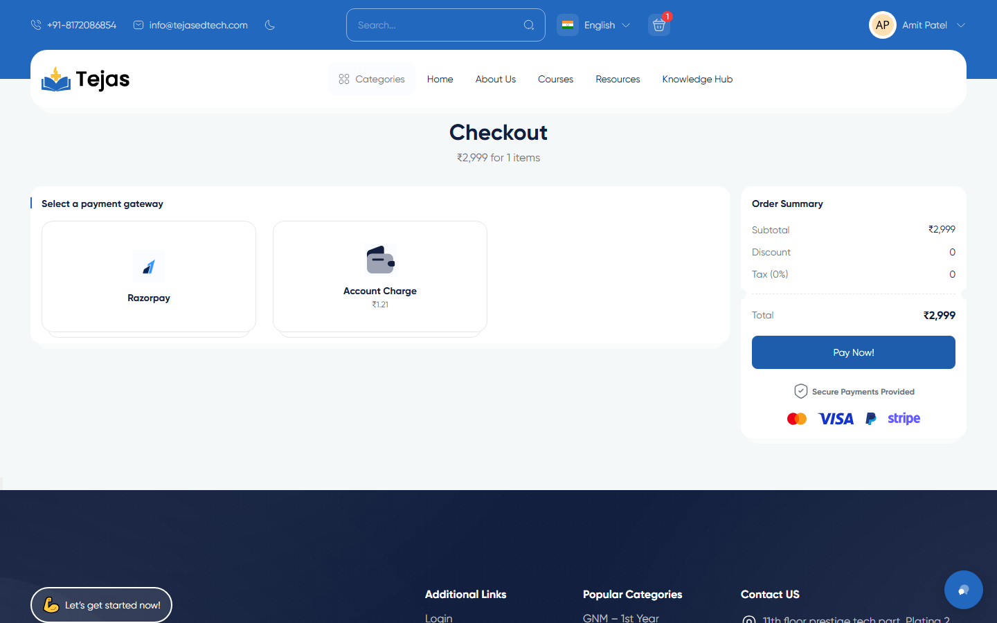Click the cart badge count 1

tap(667, 17)
